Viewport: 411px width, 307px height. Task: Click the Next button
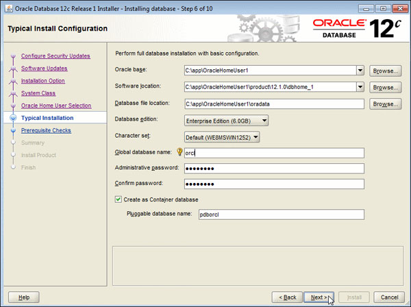[x=319, y=297]
